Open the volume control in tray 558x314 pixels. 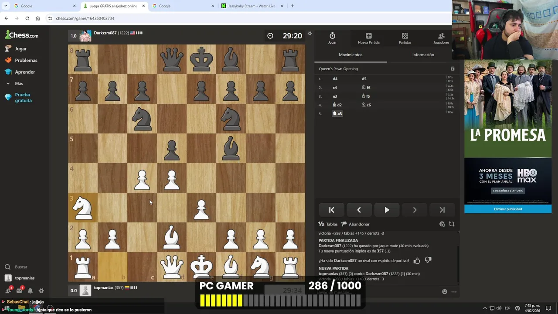[x=499, y=308]
